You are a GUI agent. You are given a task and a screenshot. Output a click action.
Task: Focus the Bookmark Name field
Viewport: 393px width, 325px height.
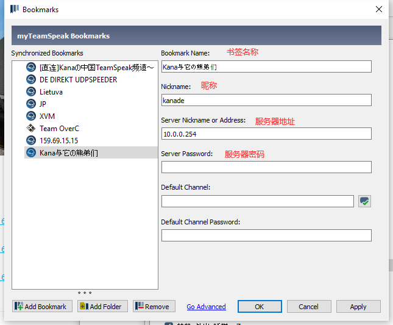(266, 66)
